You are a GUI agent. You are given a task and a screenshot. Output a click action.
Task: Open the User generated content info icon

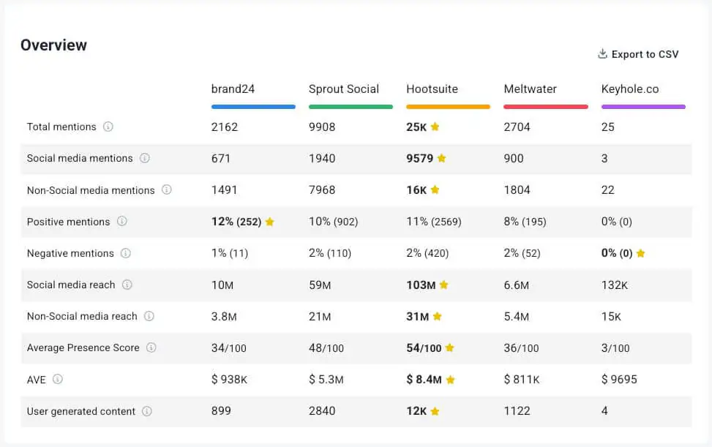coord(147,411)
